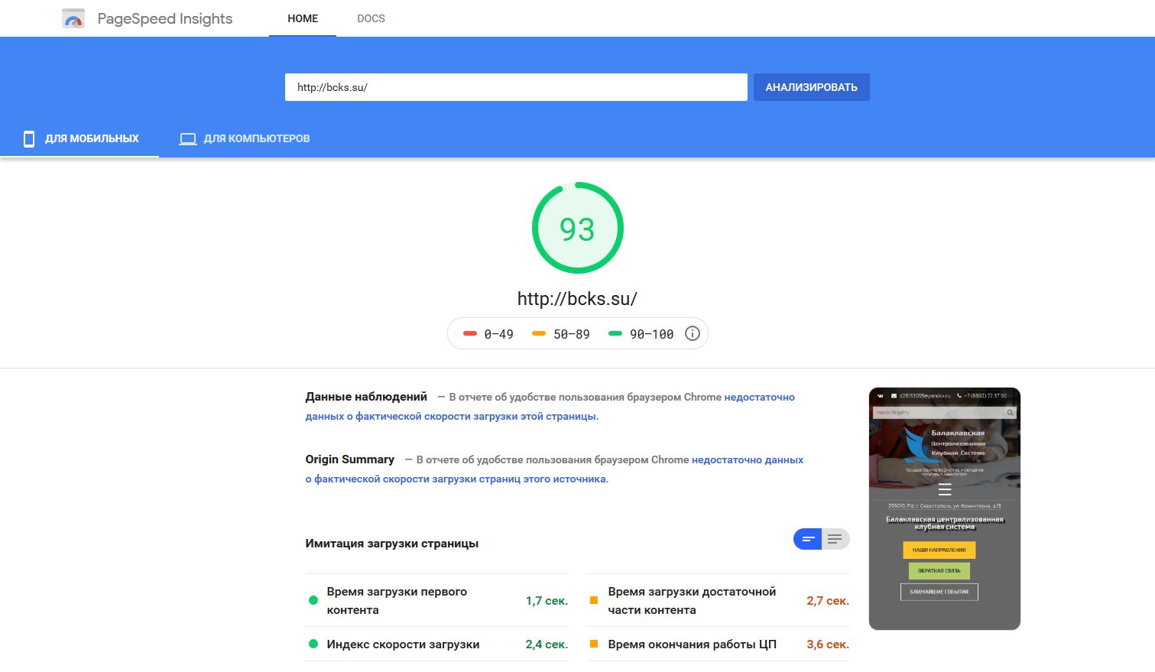Screen dimensions: 1155x672
Task: Open the link about insufficient page speed data
Action: (550, 407)
